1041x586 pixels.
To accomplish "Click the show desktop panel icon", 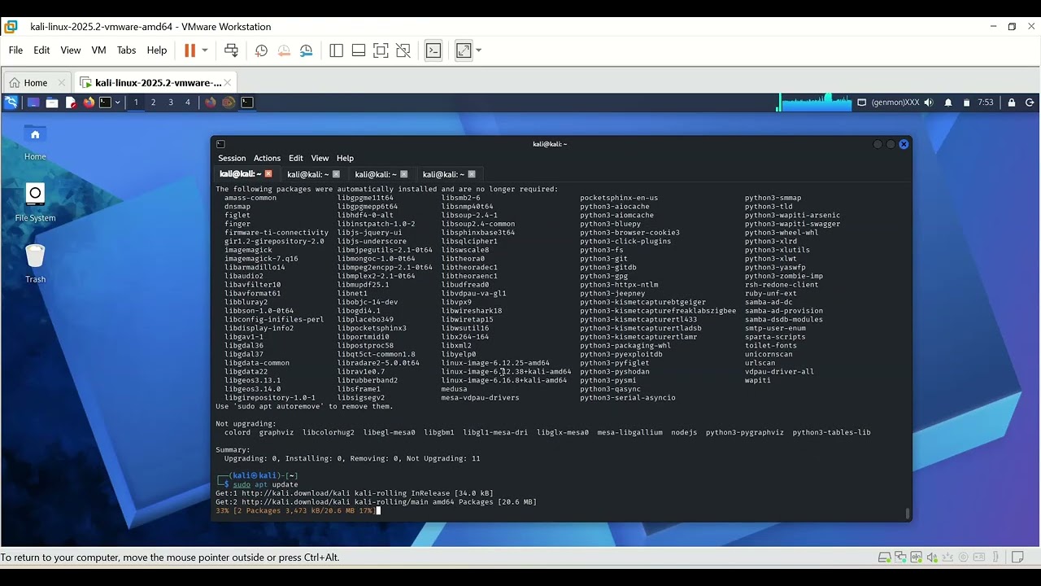I will tap(33, 103).
